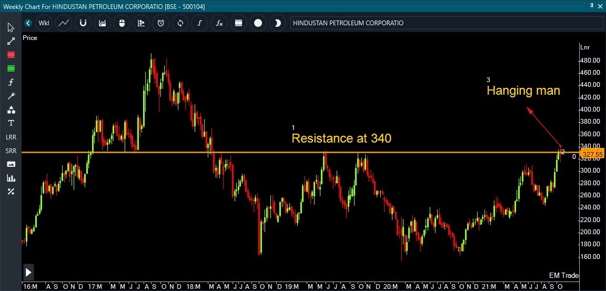Viewport: 606px width, 291px height.
Task: Select the Resistance at 340 annotation
Action: pyautogui.click(x=341, y=138)
